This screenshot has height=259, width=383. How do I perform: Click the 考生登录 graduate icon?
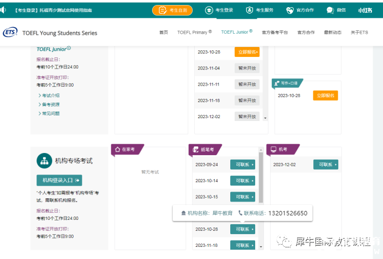[209, 10]
